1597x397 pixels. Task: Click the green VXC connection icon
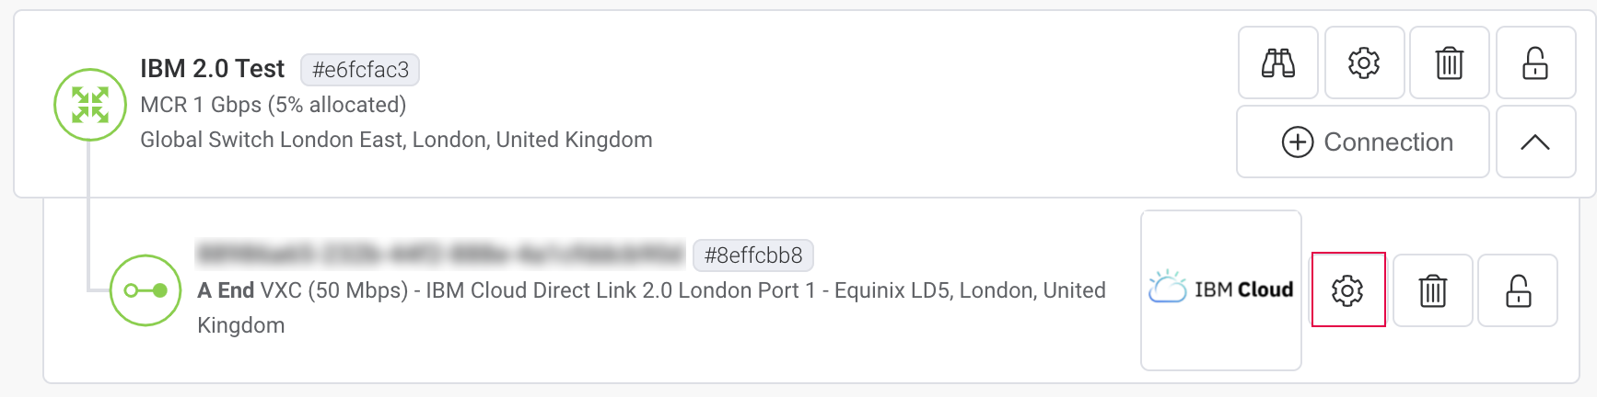146,290
